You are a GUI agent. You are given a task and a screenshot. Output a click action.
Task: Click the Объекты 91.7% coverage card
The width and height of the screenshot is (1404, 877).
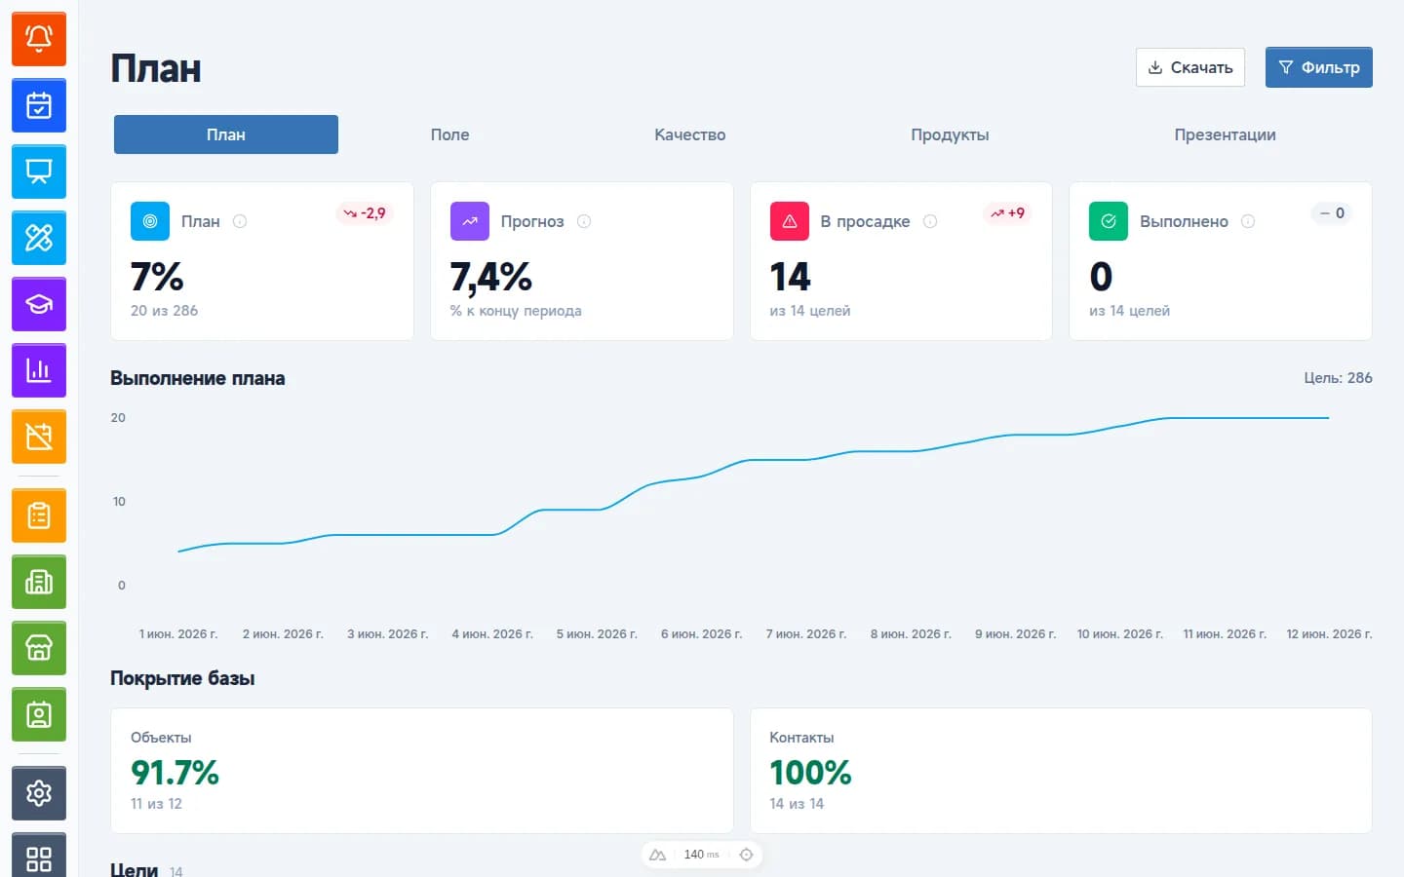click(422, 771)
